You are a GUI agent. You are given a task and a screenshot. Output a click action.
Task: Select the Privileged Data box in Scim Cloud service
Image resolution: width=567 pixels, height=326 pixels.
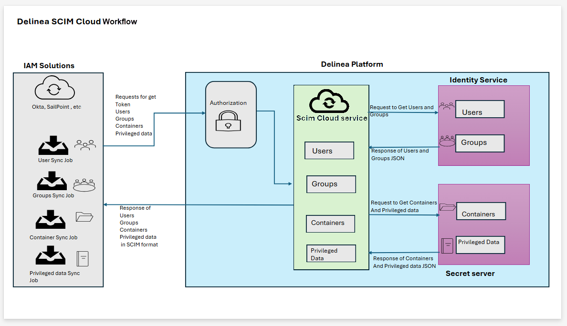[331, 254]
